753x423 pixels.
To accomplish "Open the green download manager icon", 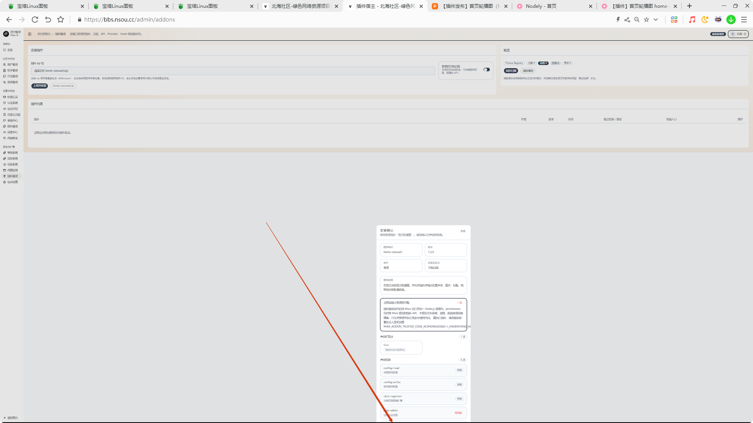I will (x=731, y=20).
